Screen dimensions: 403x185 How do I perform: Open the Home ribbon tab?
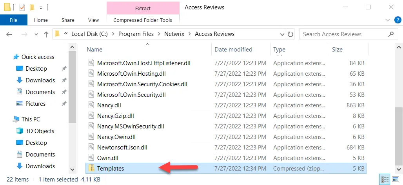41,20
